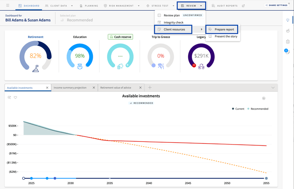Open the chart settings gear icon
The height and width of the screenshot is (189, 294).
(264, 98)
